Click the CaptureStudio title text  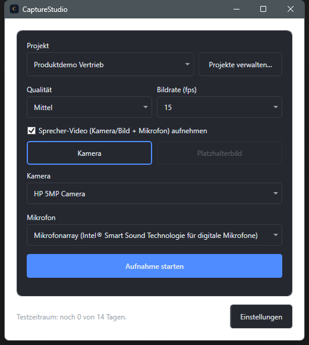[x=45, y=10]
